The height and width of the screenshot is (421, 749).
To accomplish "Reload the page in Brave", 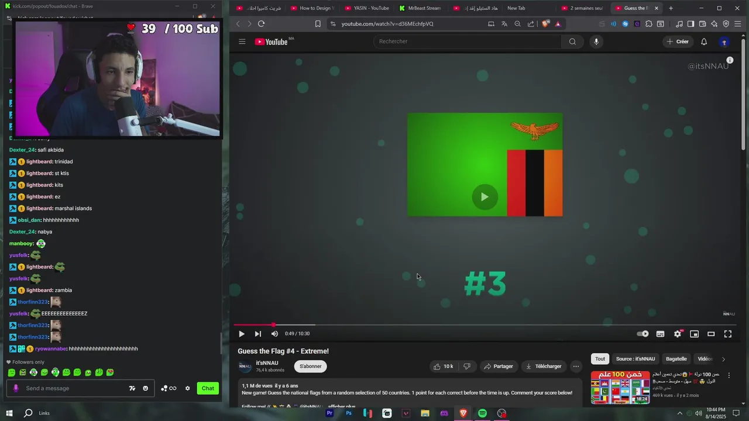I will [x=261, y=24].
